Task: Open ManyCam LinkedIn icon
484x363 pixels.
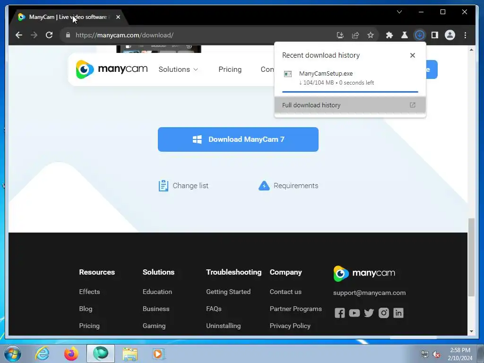Action: [398, 313]
